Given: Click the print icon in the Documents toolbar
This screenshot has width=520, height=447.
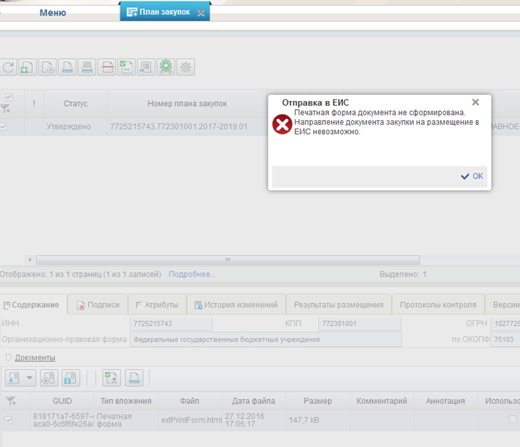Looking at the screenshot, I should click(x=134, y=377).
